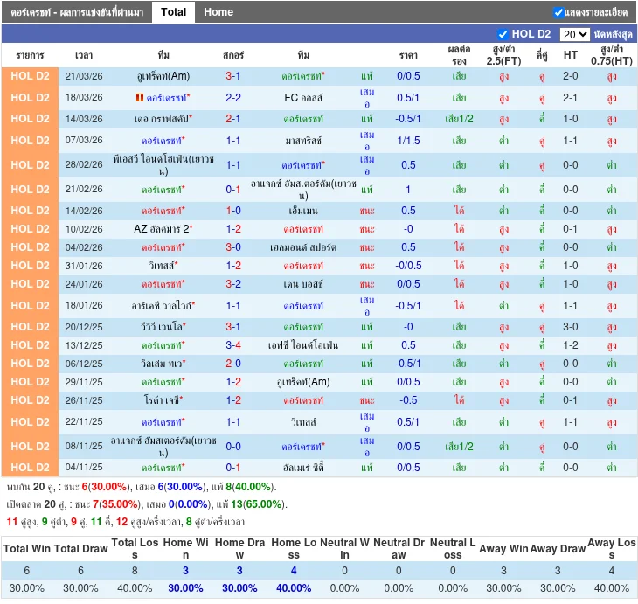The image size is (638, 604).
Task: Open the 3-0 score on 04/02/26
Action: coord(233,247)
